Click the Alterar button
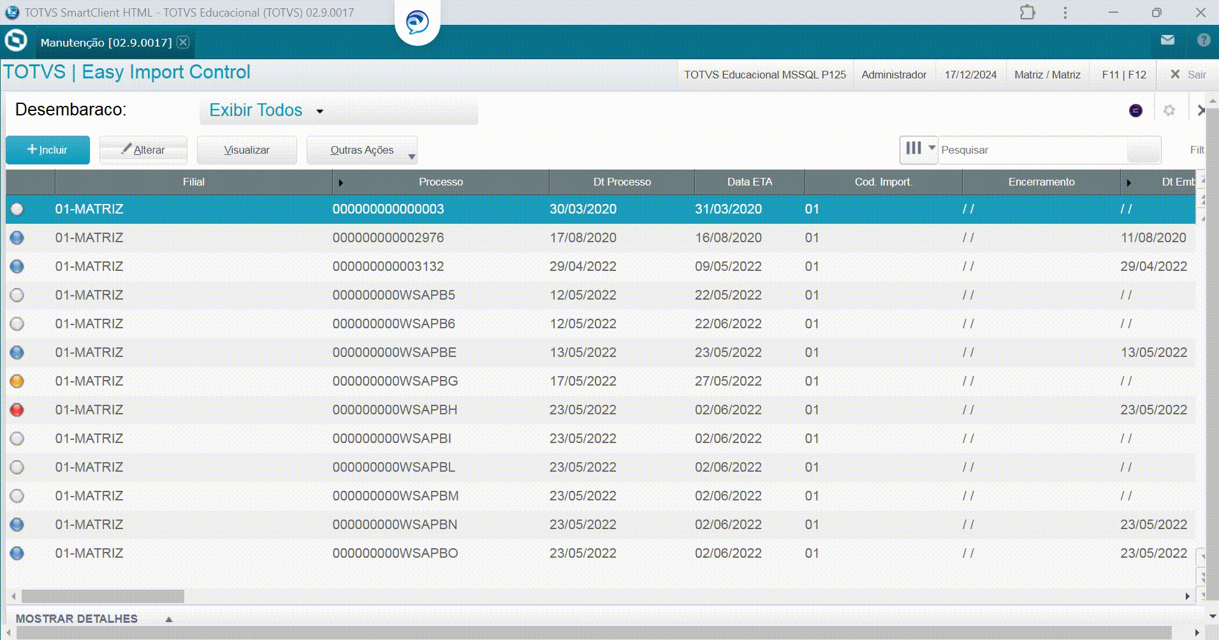 coord(143,150)
